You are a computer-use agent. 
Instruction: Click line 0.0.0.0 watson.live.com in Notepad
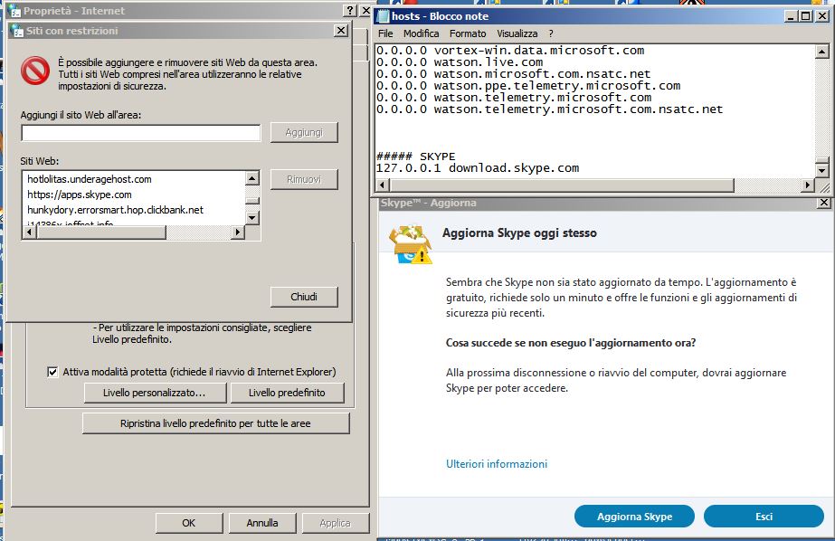(x=460, y=62)
